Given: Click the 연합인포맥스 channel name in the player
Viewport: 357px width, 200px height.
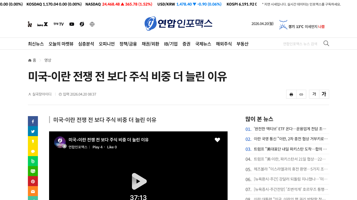Looking at the screenshot, I should point(78,147).
